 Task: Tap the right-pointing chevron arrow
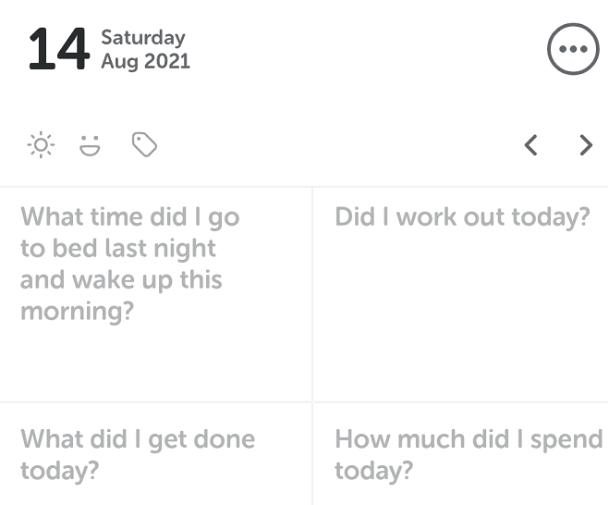585,145
